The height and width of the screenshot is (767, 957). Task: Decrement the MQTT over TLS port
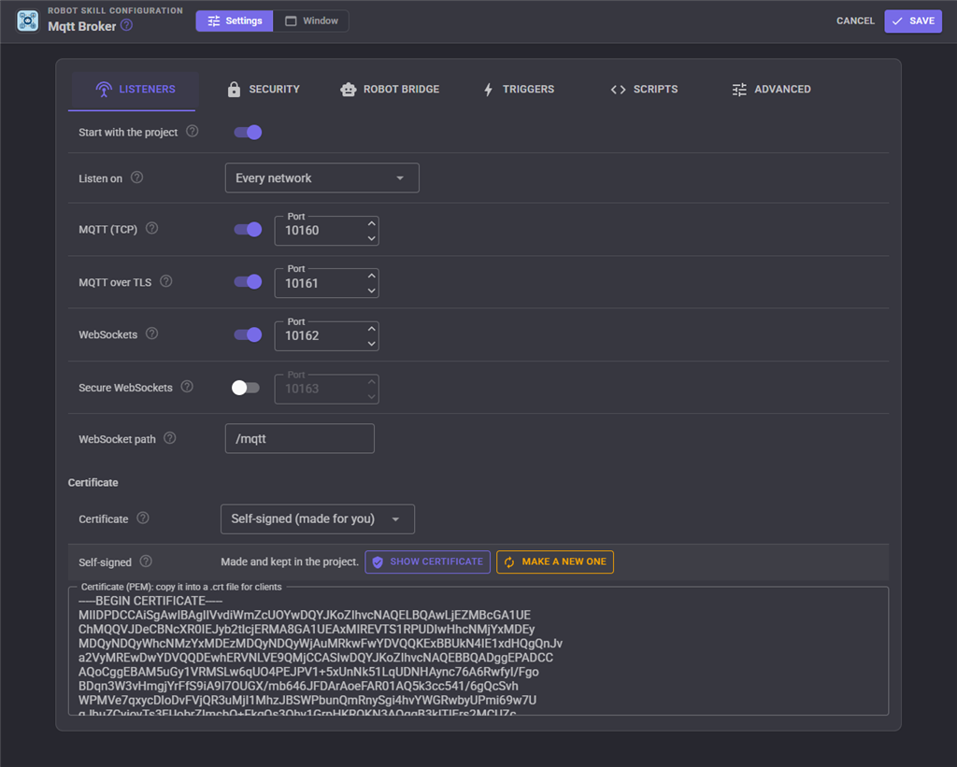(x=372, y=291)
